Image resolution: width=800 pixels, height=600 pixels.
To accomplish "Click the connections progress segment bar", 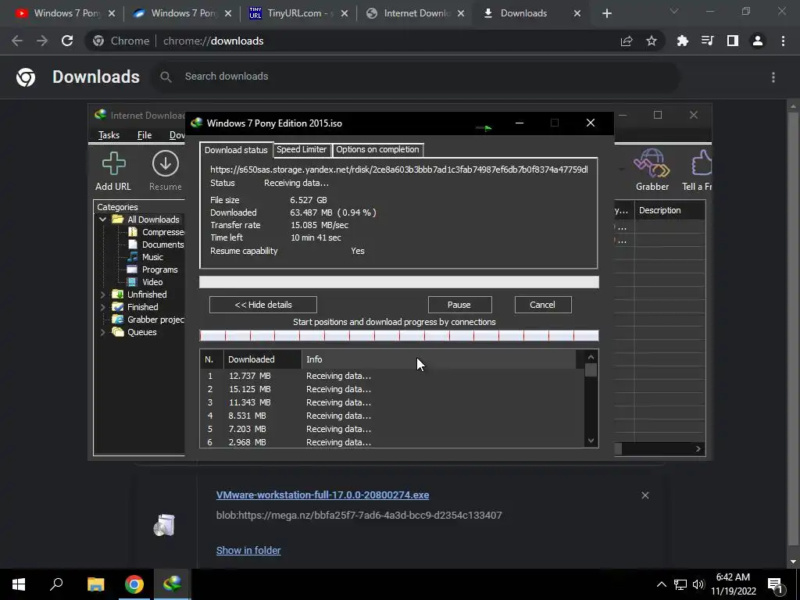I will [398, 335].
